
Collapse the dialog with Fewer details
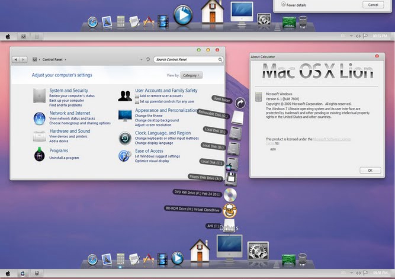click(x=294, y=5)
